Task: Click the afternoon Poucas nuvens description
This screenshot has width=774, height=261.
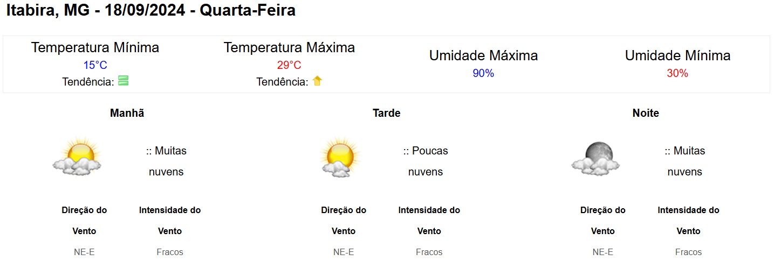Action: (426, 161)
